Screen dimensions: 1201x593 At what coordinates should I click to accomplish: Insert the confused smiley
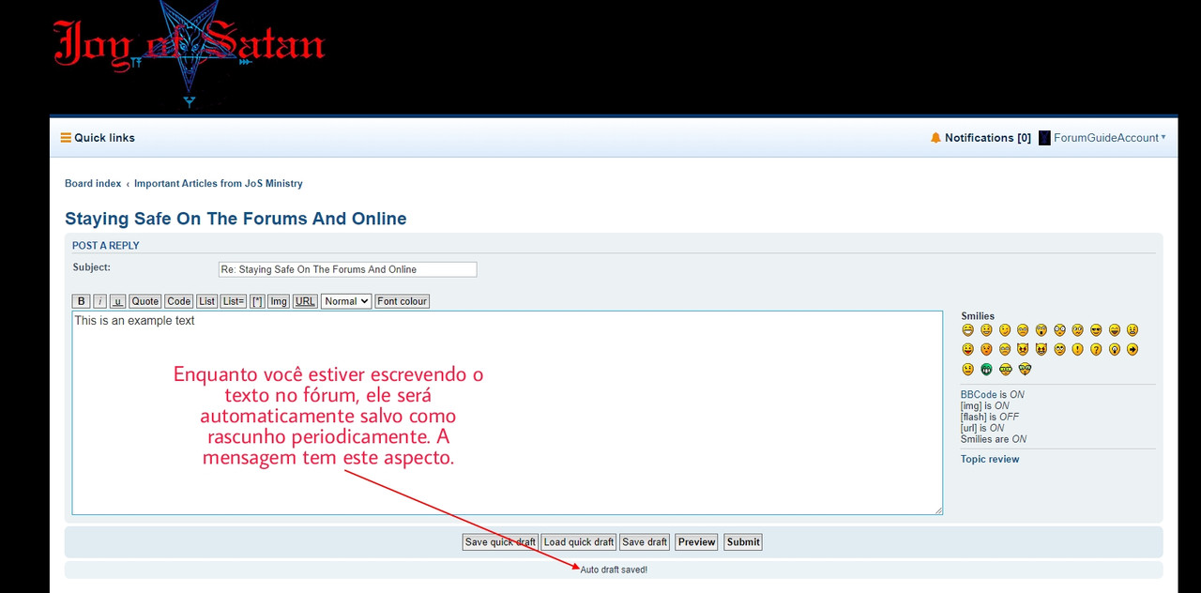(1078, 330)
